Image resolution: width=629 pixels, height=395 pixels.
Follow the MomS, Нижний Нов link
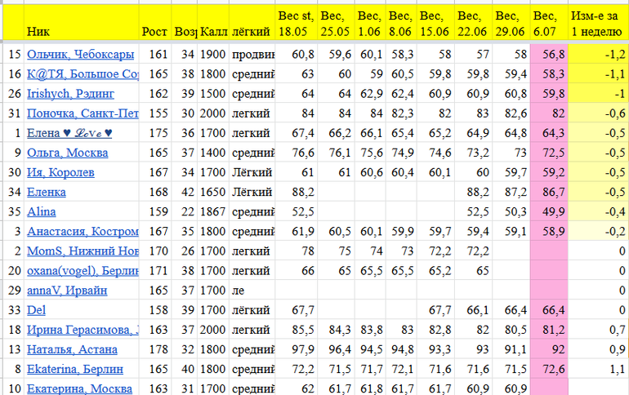click(x=82, y=251)
